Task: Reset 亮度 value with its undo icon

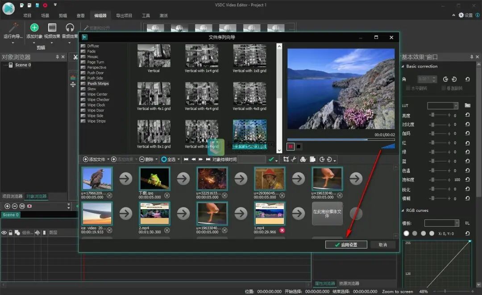Action: (467, 115)
